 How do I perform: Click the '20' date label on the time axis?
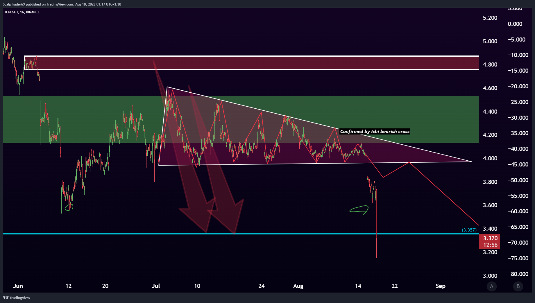pyautogui.click(x=105, y=286)
